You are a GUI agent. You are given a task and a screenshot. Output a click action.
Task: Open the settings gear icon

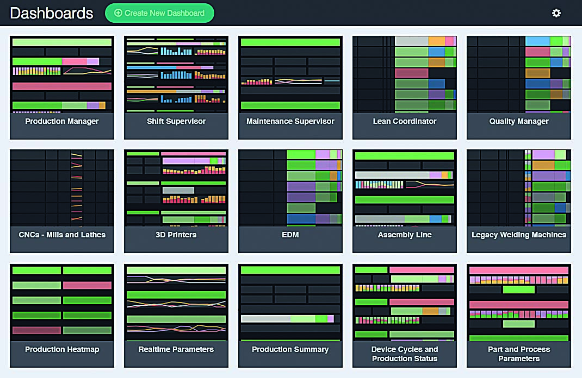pos(556,13)
